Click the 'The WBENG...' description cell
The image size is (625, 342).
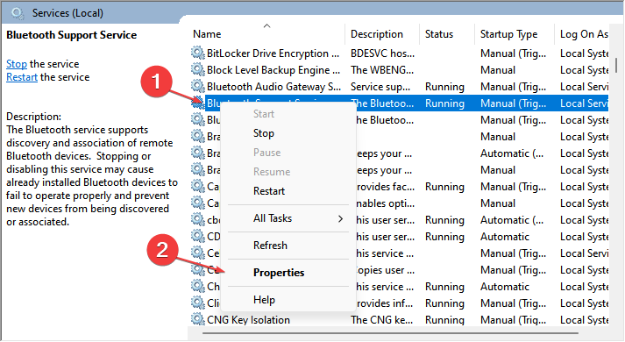point(382,70)
